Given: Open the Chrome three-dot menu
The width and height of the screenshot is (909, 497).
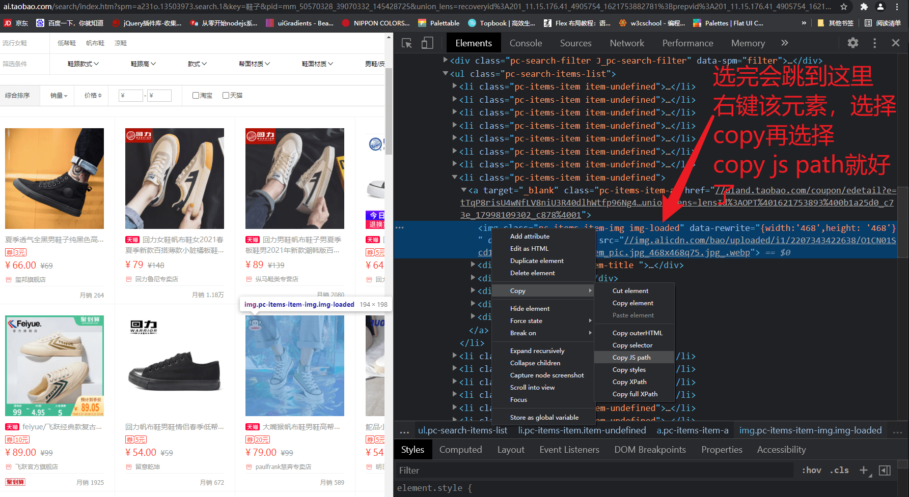Looking at the screenshot, I should click(897, 7).
